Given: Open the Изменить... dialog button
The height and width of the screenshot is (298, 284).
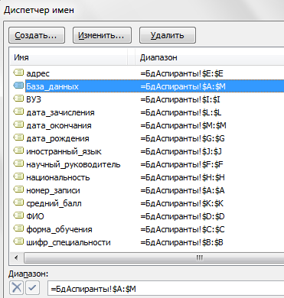Looking at the screenshot, I should pyautogui.click(x=102, y=35).
